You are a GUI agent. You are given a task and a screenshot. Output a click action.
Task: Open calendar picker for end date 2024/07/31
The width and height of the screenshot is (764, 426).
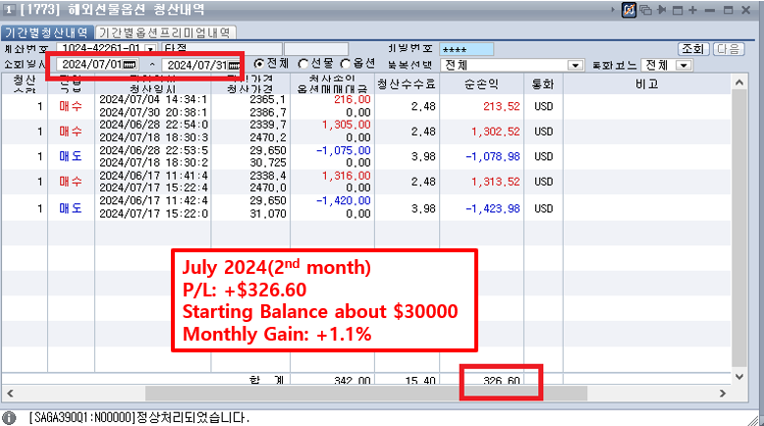[x=235, y=65]
